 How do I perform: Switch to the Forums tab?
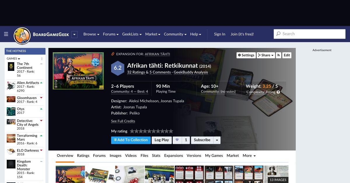[99, 156]
